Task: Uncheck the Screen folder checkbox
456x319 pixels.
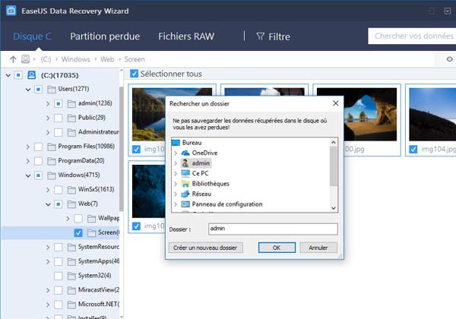Action: pos(78,232)
